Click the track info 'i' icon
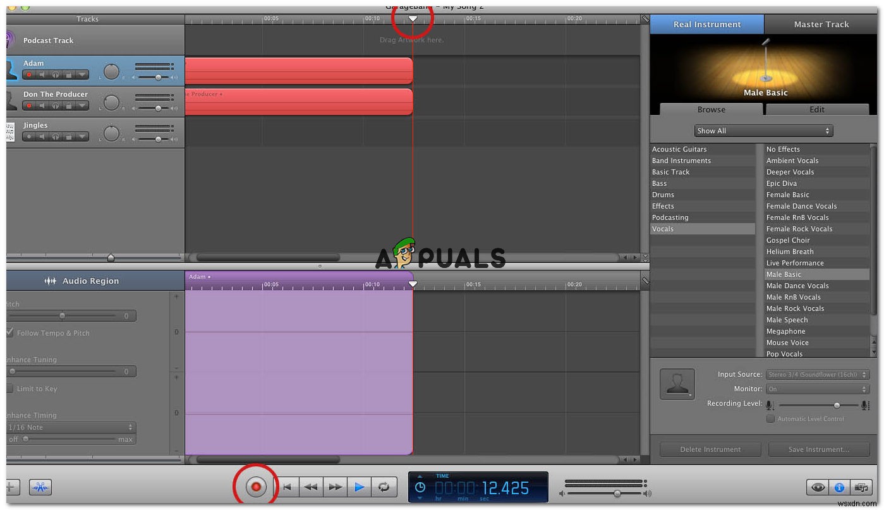The height and width of the screenshot is (510, 884). coord(839,487)
